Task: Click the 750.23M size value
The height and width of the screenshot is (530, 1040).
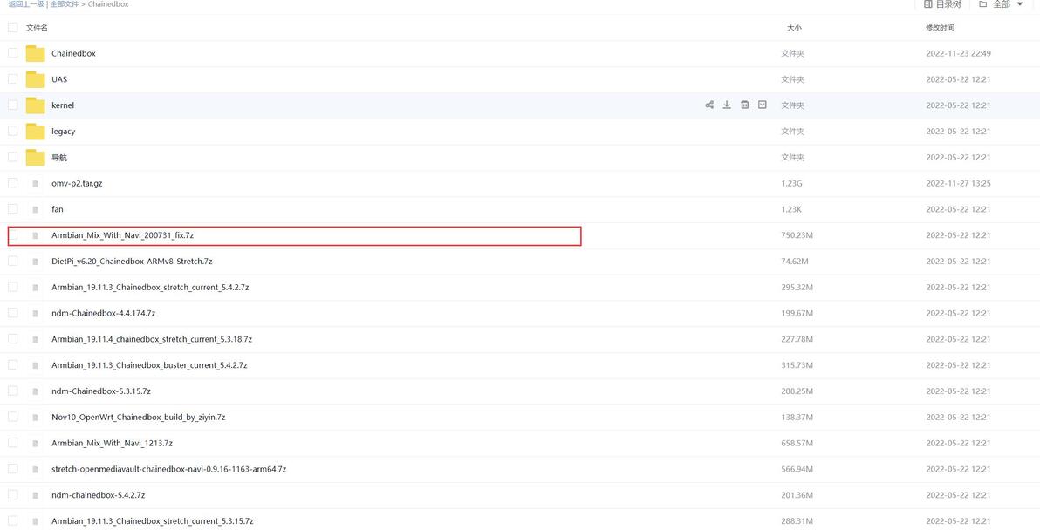Action: [796, 235]
